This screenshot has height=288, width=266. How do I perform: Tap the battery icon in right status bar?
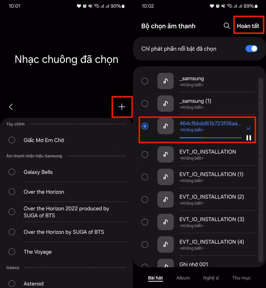[256, 6]
